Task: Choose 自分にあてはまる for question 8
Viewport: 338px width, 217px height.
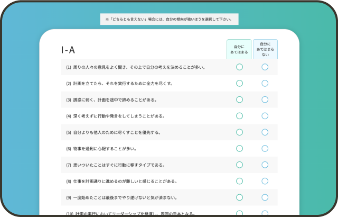Action: 239,182
